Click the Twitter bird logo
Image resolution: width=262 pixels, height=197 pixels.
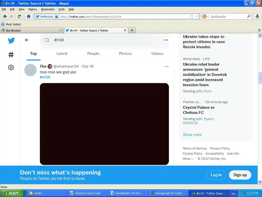click(x=11, y=40)
